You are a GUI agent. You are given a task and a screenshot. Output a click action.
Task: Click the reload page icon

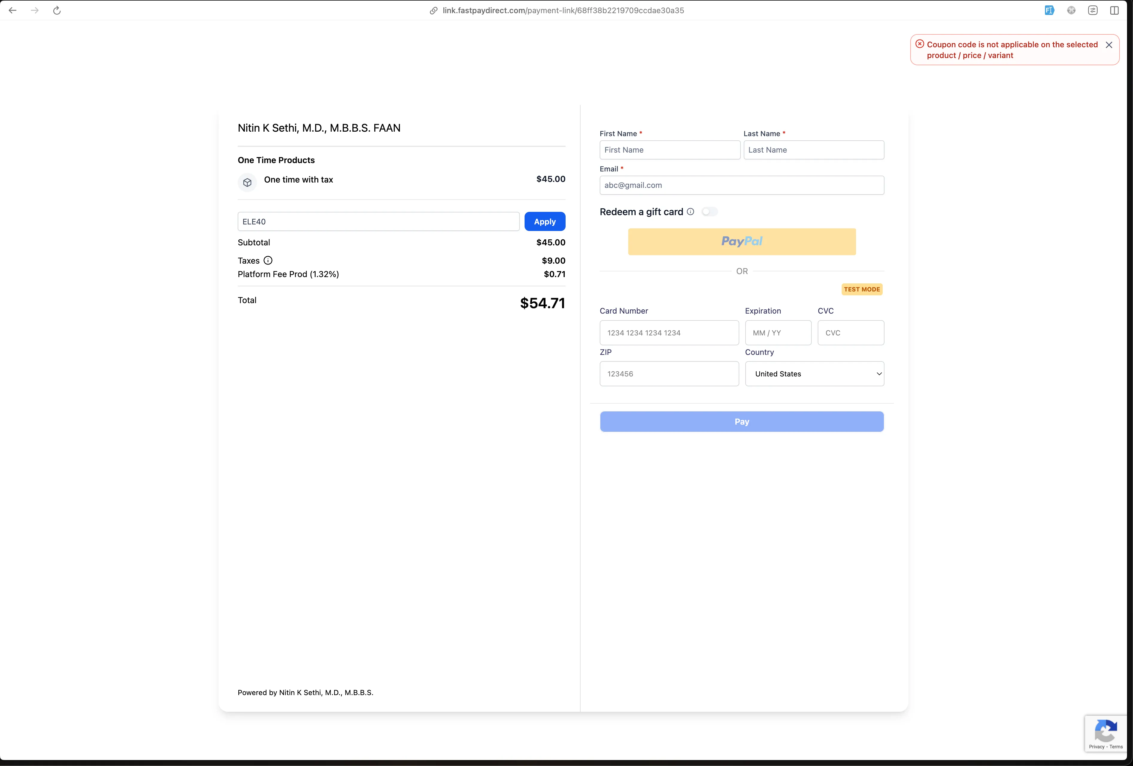point(57,10)
